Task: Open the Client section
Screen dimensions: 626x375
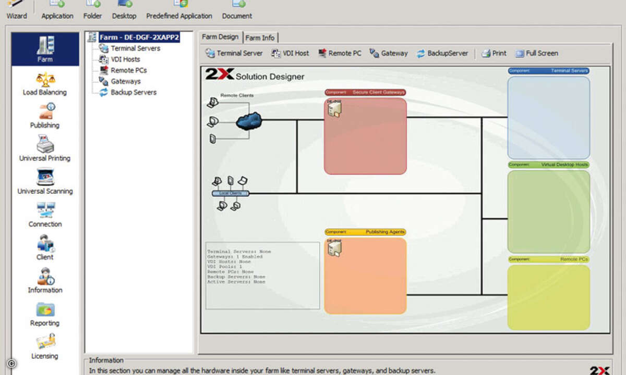Action: [45, 248]
